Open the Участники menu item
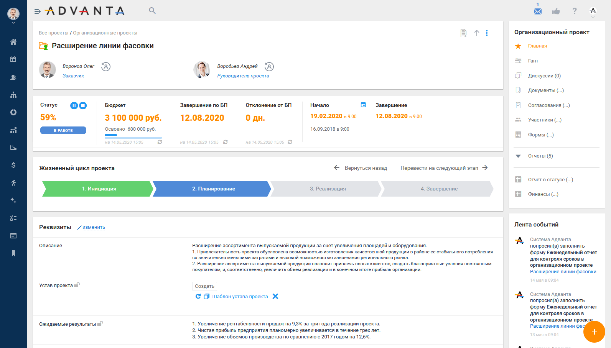611x348 pixels. tap(544, 120)
